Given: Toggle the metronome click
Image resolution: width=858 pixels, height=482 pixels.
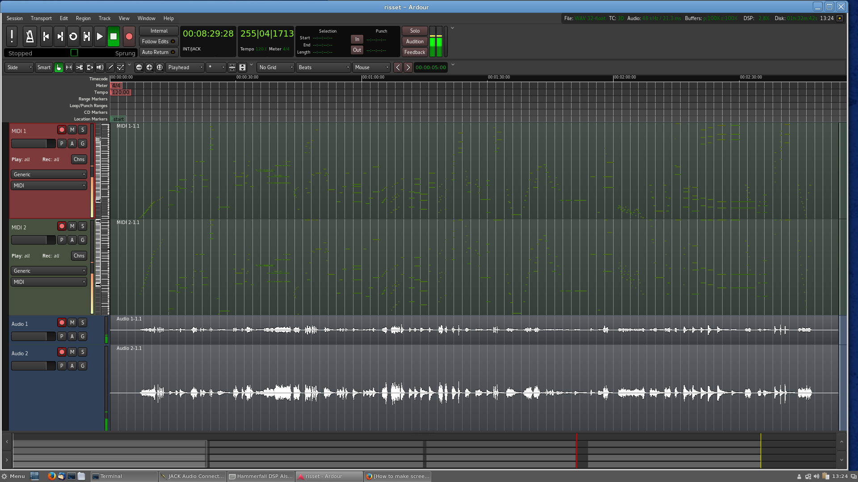Looking at the screenshot, I should coord(30,37).
